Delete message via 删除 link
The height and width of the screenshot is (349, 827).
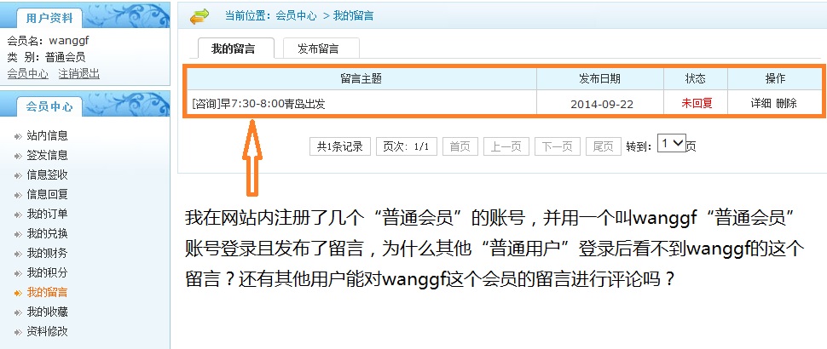tap(786, 103)
